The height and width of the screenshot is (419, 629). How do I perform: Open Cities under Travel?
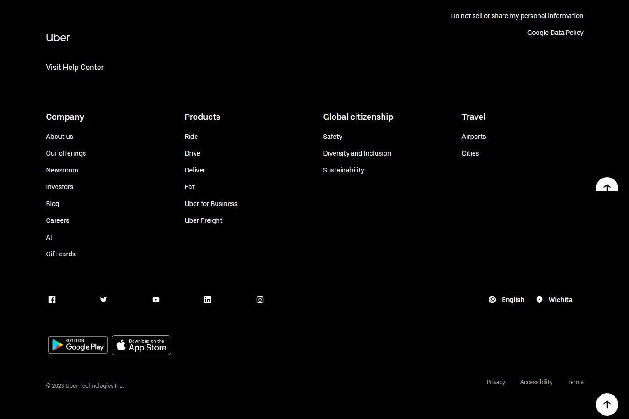(x=470, y=153)
